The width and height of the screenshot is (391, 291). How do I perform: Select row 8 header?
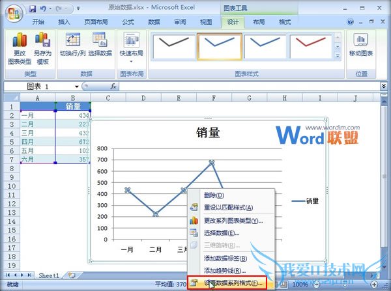[x=12, y=169]
